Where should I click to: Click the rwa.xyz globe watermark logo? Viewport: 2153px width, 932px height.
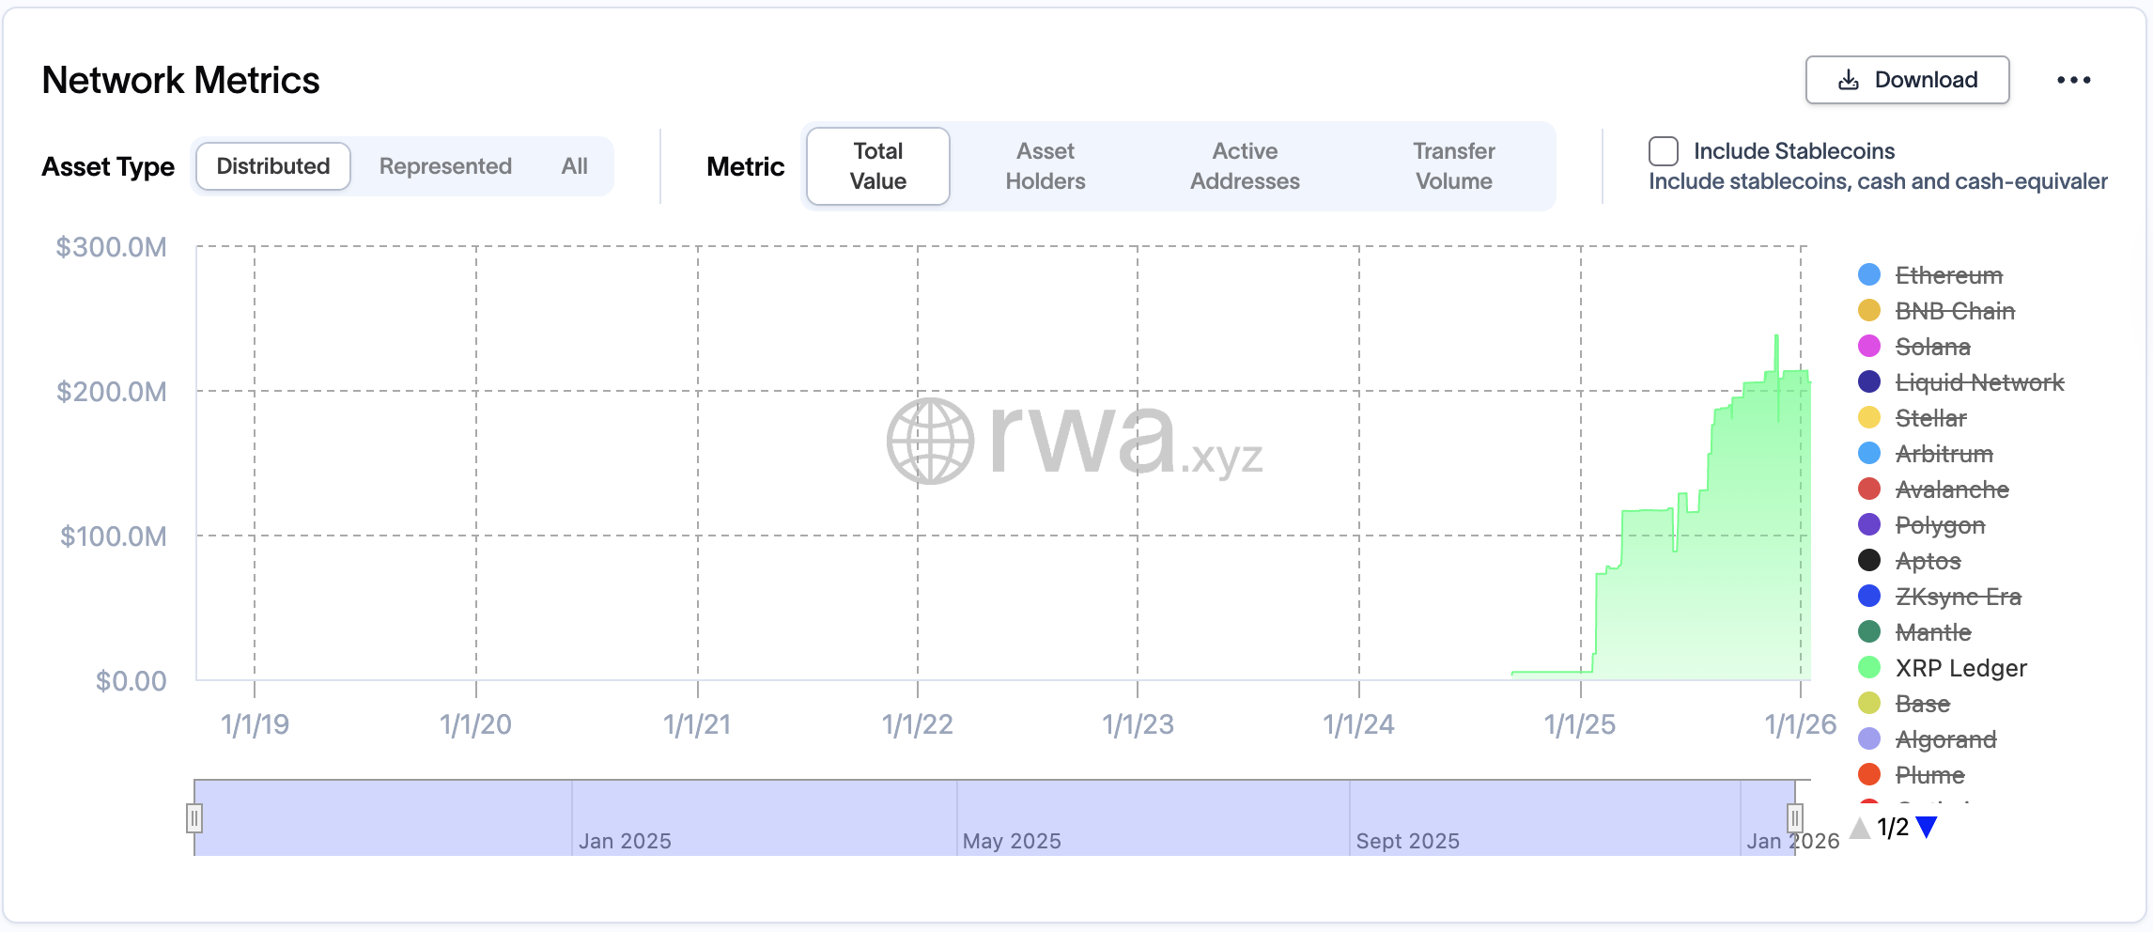[930, 441]
